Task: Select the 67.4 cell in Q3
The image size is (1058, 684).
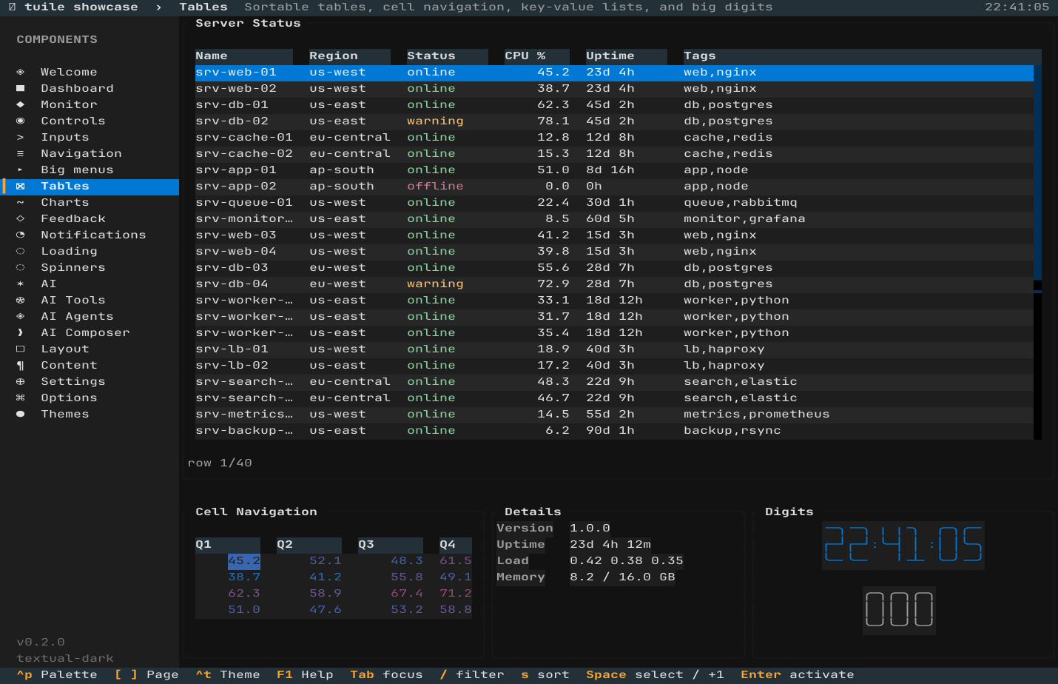Action: coord(407,593)
